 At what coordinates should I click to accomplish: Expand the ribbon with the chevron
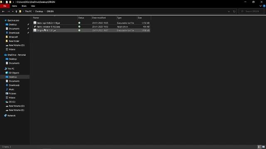pyautogui.click(x=261, y=6)
